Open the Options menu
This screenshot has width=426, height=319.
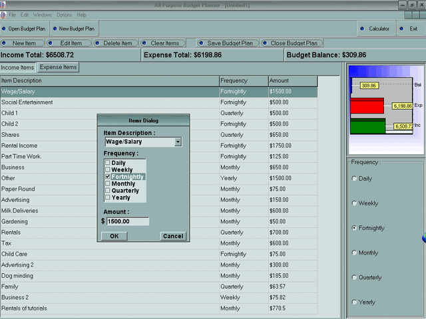point(64,15)
